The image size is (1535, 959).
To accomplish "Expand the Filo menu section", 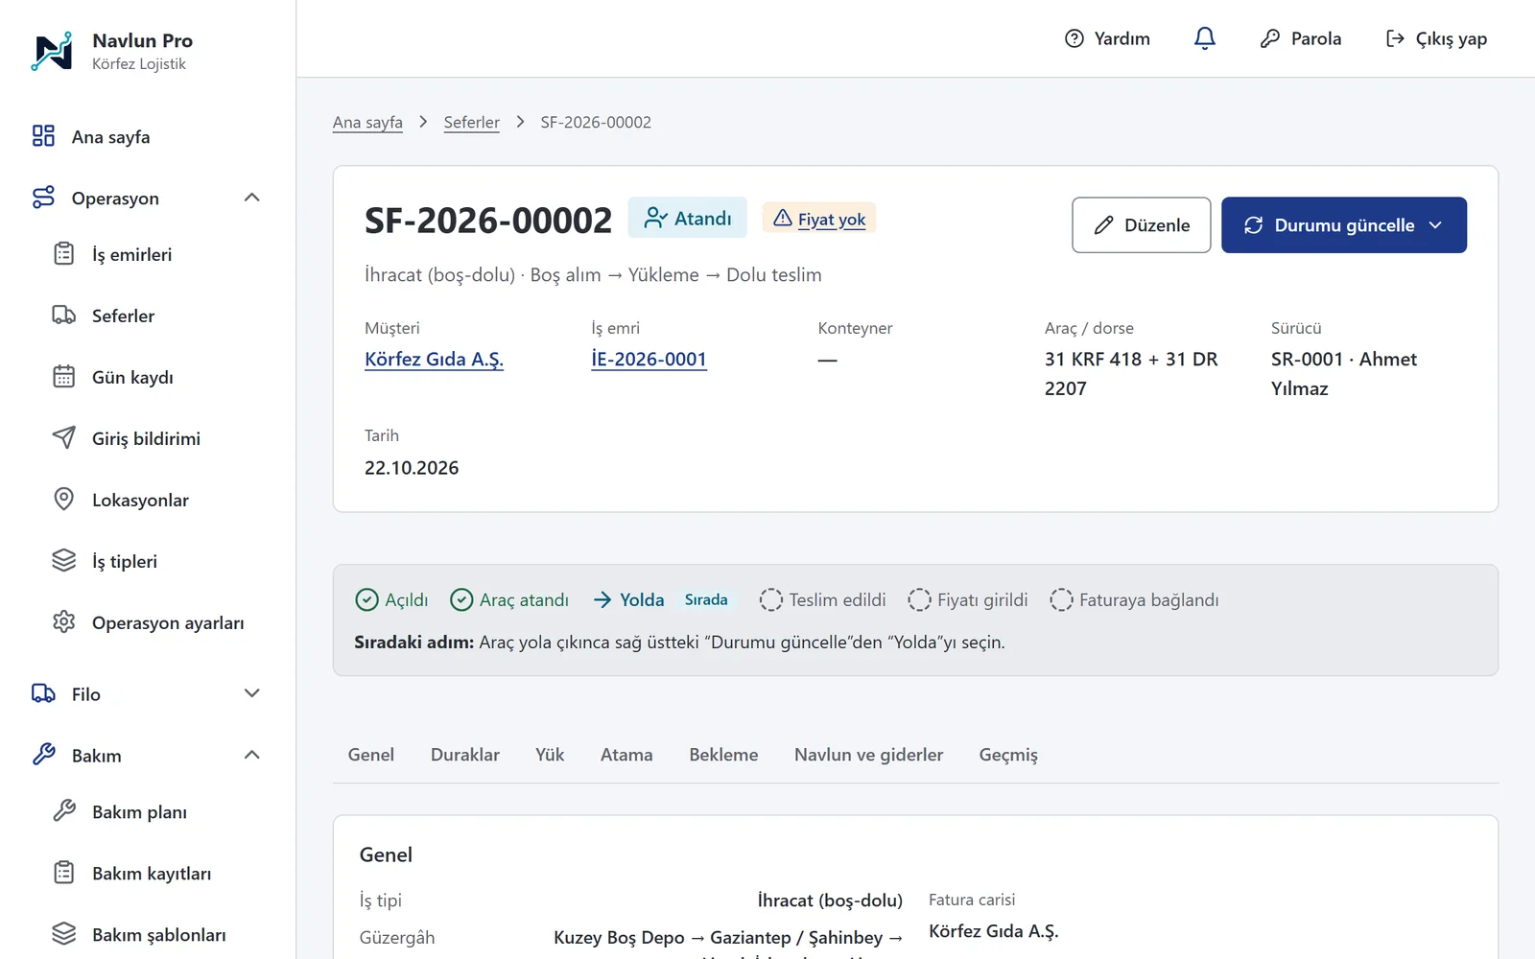I will coord(252,693).
